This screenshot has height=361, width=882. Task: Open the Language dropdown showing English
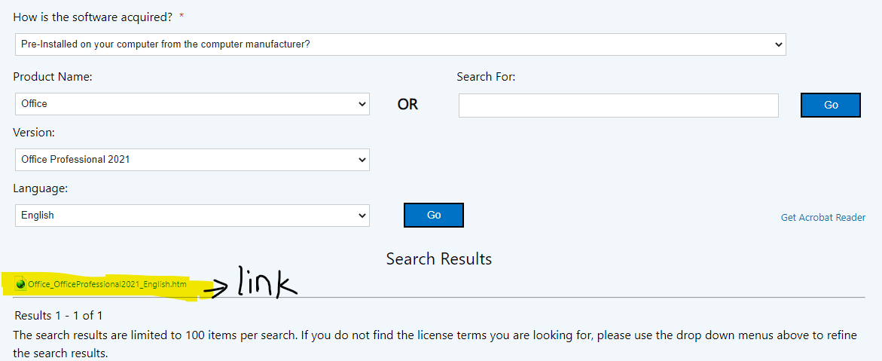coord(192,215)
